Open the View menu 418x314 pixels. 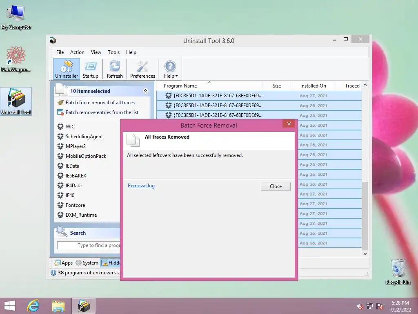96,52
